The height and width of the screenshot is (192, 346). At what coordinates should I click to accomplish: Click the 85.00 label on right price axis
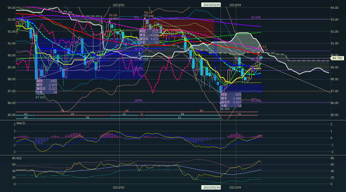(335, 115)
